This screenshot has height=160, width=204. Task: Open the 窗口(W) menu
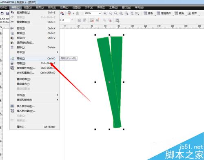click(126, 7)
